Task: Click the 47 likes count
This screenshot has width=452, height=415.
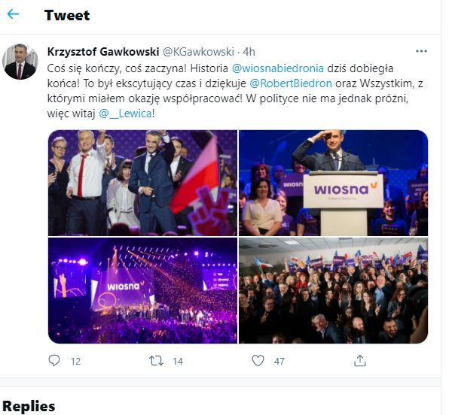Action: [279, 362]
